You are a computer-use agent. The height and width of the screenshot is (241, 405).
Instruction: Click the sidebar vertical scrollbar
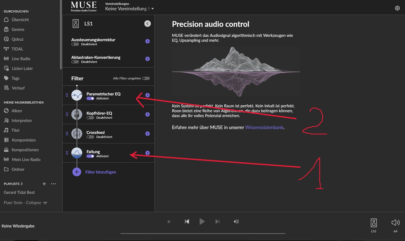coord(61,35)
